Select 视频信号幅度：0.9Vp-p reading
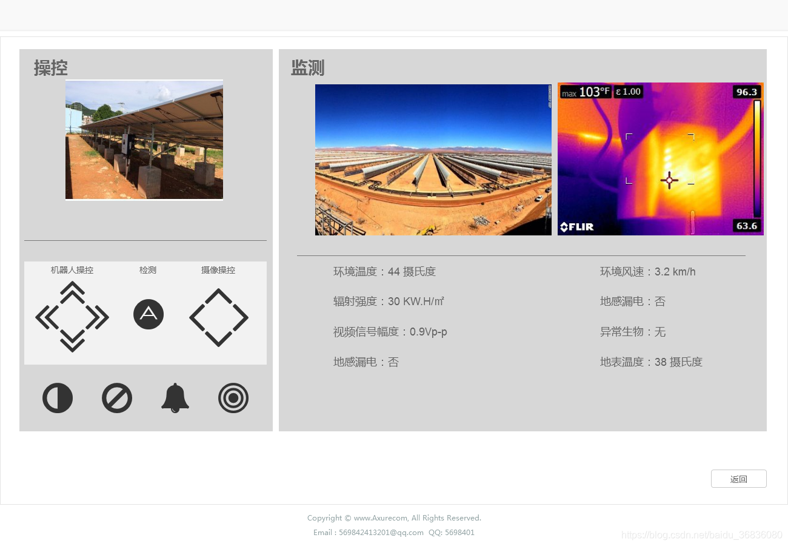Image resolution: width=788 pixels, height=546 pixels. (x=390, y=332)
